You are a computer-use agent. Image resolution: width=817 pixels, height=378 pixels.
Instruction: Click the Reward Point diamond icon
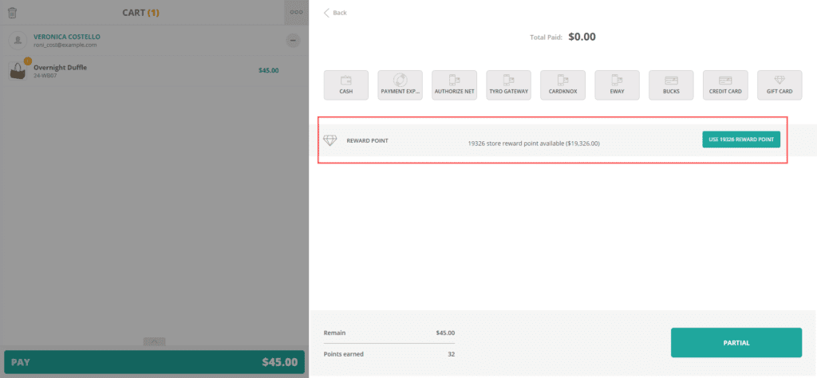coord(330,140)
